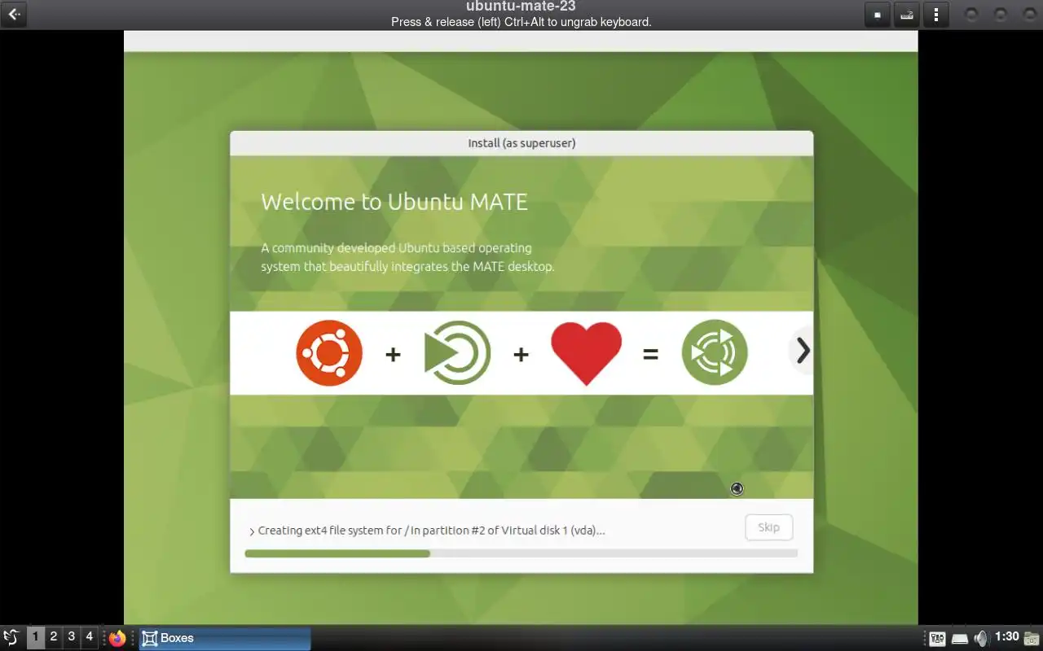The width and height of the screenshot is (1043, 651).
Task: Click the Ubuntu MATE logo after equals sign
Action: coord(715,352)
